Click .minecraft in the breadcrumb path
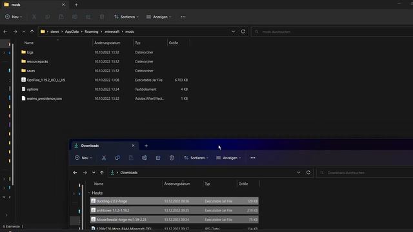 coord(112,32)
